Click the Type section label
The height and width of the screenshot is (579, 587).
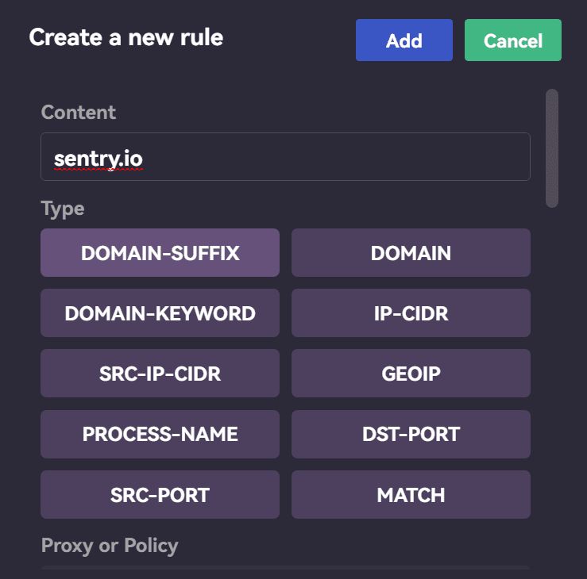pyautogui.click(x=63, y=209)
